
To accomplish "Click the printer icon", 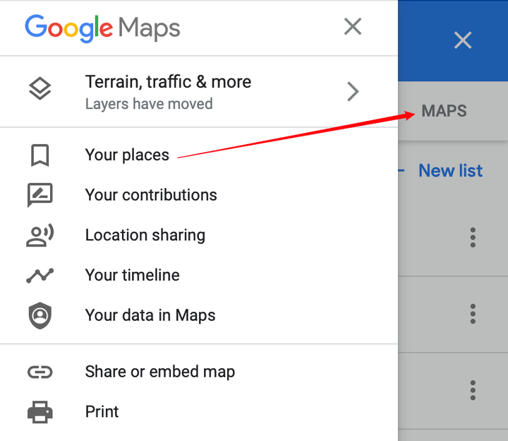I will click(40, 412).
